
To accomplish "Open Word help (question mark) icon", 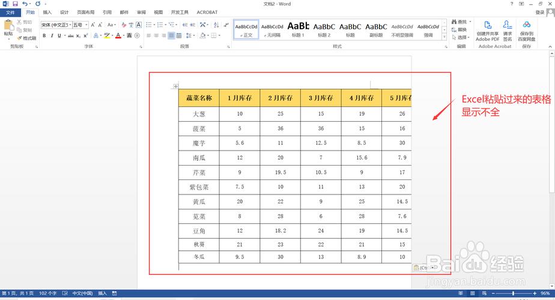I will [x=512, y=4].
